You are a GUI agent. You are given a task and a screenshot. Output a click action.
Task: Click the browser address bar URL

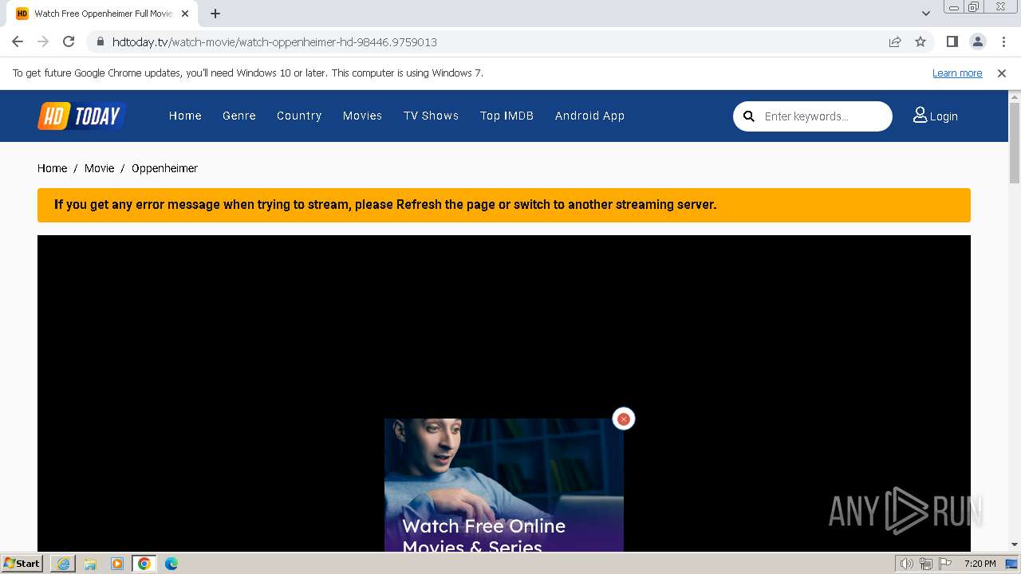274,42
